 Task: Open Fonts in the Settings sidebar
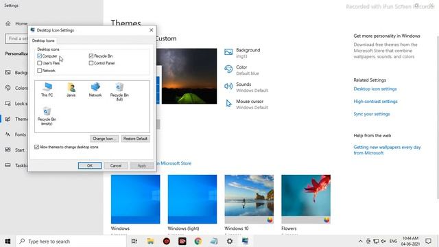[15, 134]
